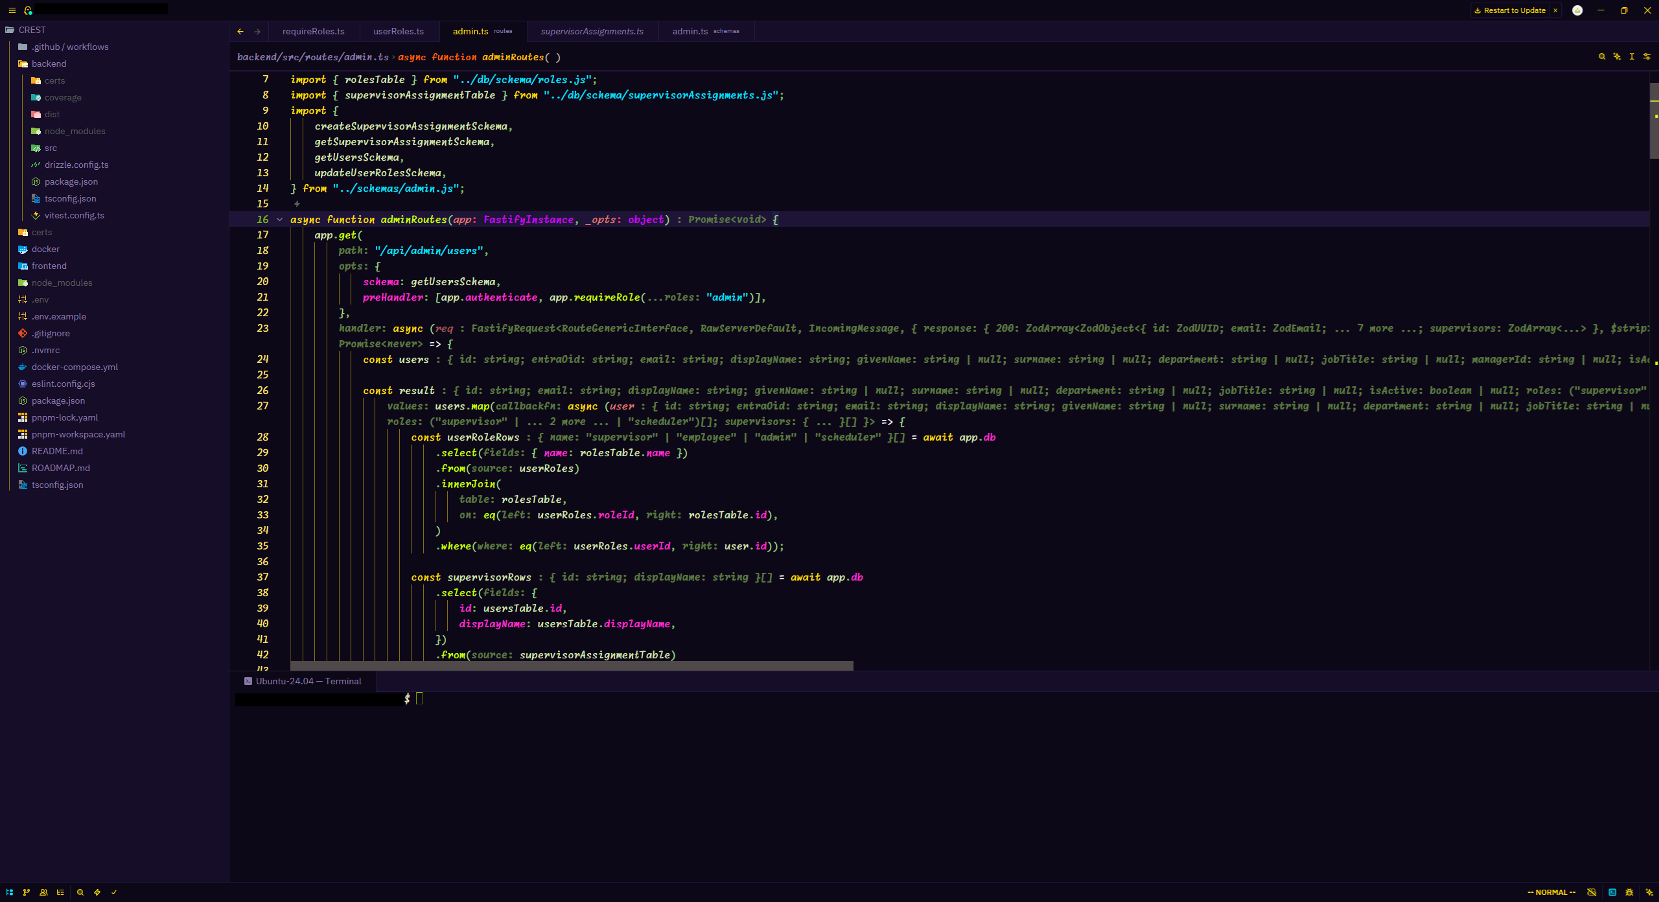Image resolution: width=1659 pixels, height=902 pixels.
Task: Open the collaboration panel people icon
Action: [x=43, y=892]
